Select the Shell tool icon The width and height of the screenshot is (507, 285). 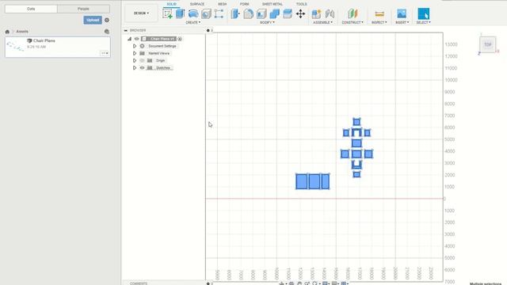pyautogui.click(x=261, y=13)
